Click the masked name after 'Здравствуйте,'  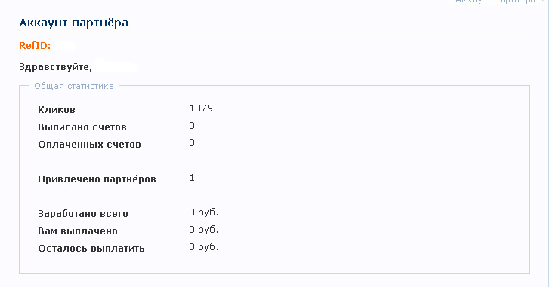point(116,66)
